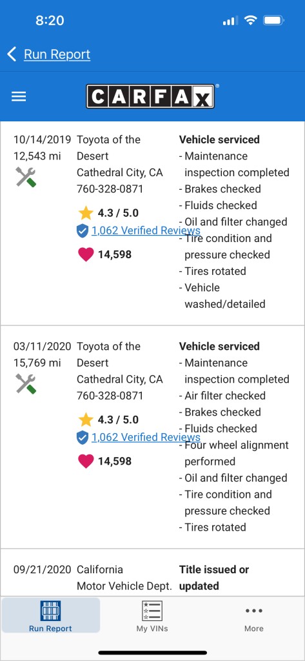Tap the blue verified shield in second record
The width and height of the screenshot is (305, 661).
[83, 438]
